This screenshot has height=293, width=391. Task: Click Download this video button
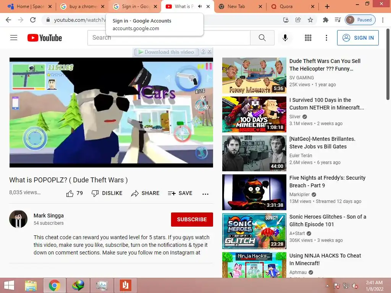[x=166, y=52]
